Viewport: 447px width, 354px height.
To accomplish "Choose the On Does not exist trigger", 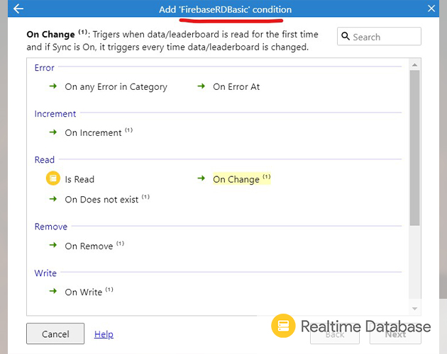I will point(101,200).
